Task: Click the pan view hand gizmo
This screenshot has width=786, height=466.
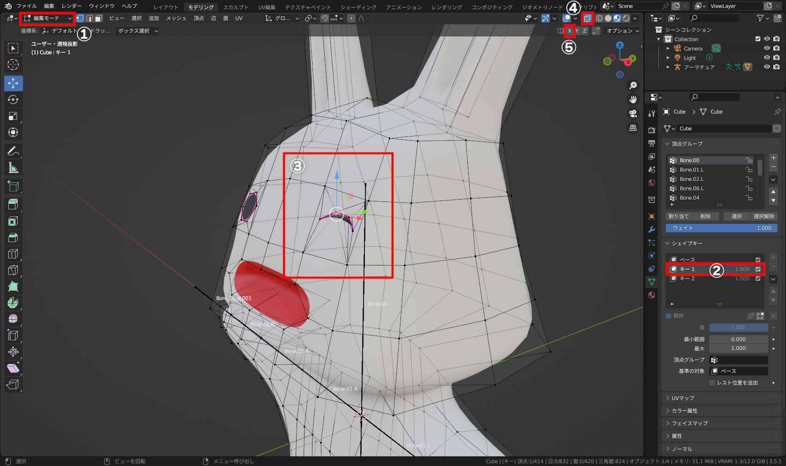Action: (x=633, y=100)
